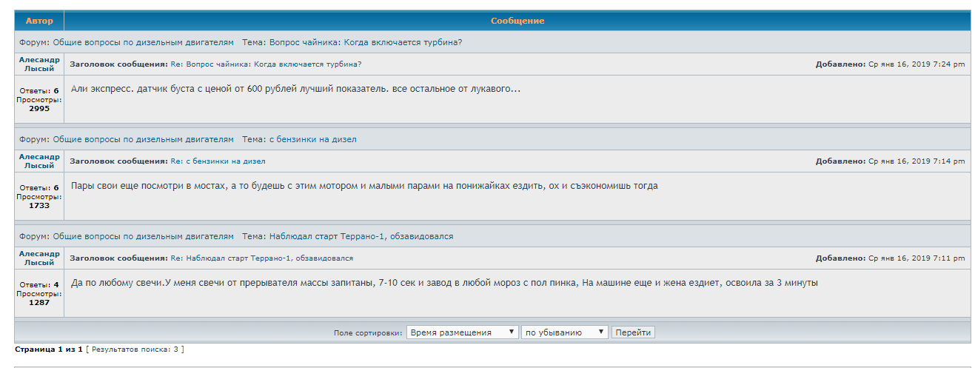975x368 pixels.
Task: Open author Алесандр Лысый profile beside turbine post
Action: click(39, 64)
